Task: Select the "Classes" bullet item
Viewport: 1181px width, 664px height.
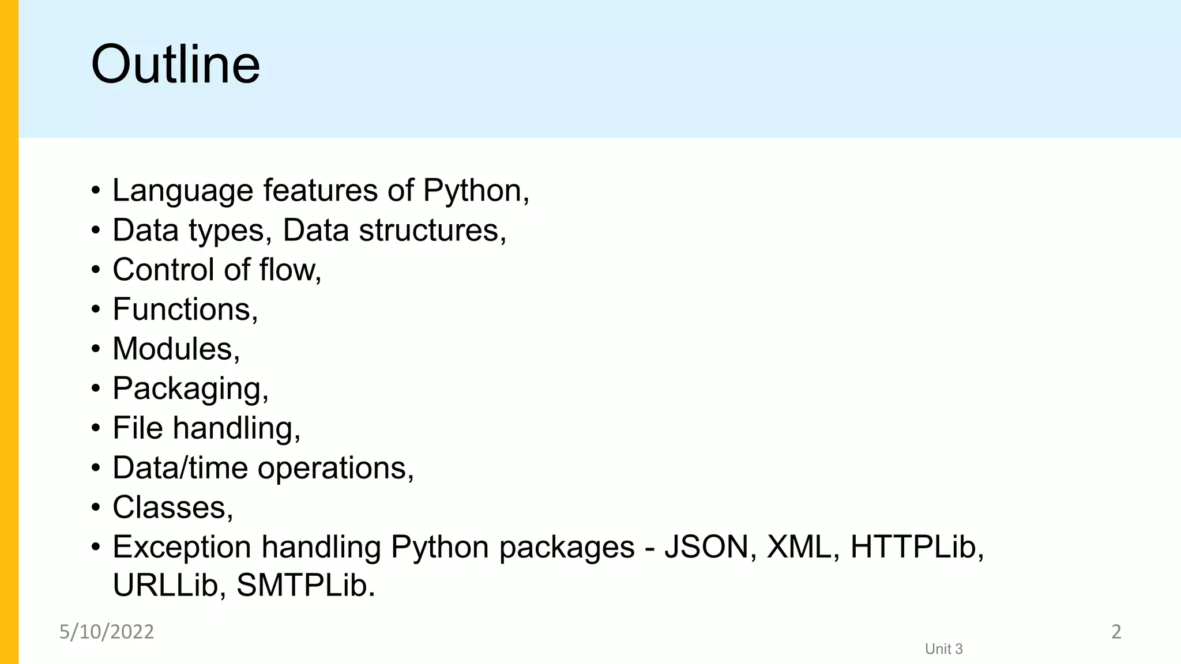Action: tap(172, 507)
